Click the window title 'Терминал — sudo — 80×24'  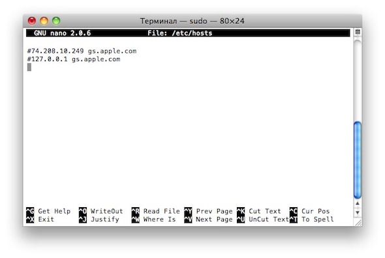click(x=192, y=21)
